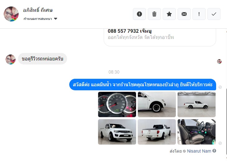
Task: Mark conversation unread with envelope icon
Action: [184, 14]
